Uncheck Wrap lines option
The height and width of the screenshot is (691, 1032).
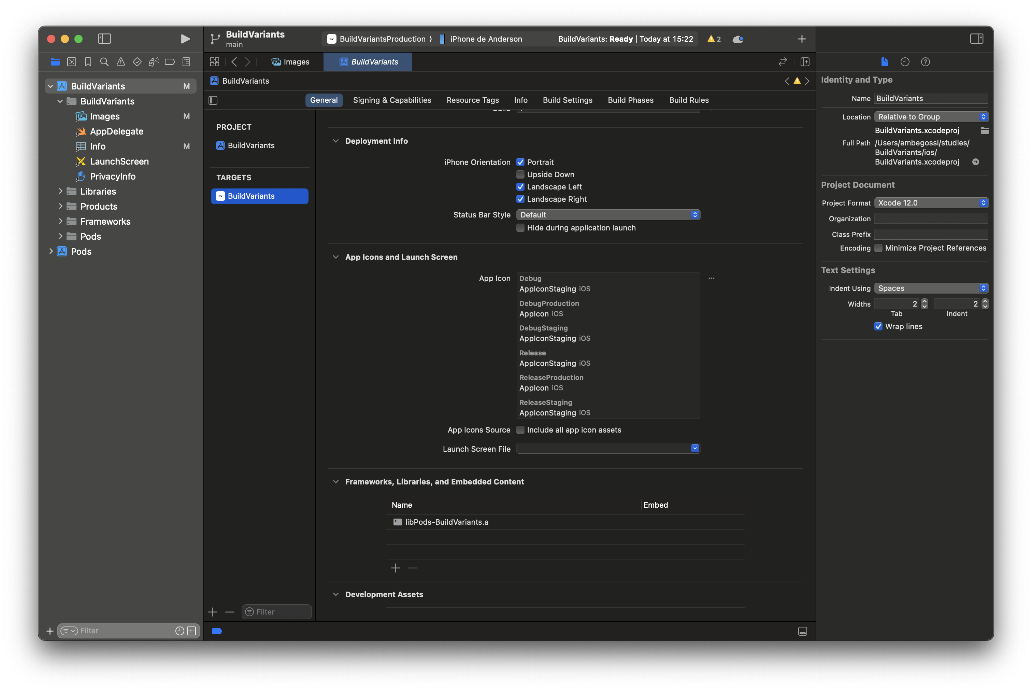(x=878, y=326)
